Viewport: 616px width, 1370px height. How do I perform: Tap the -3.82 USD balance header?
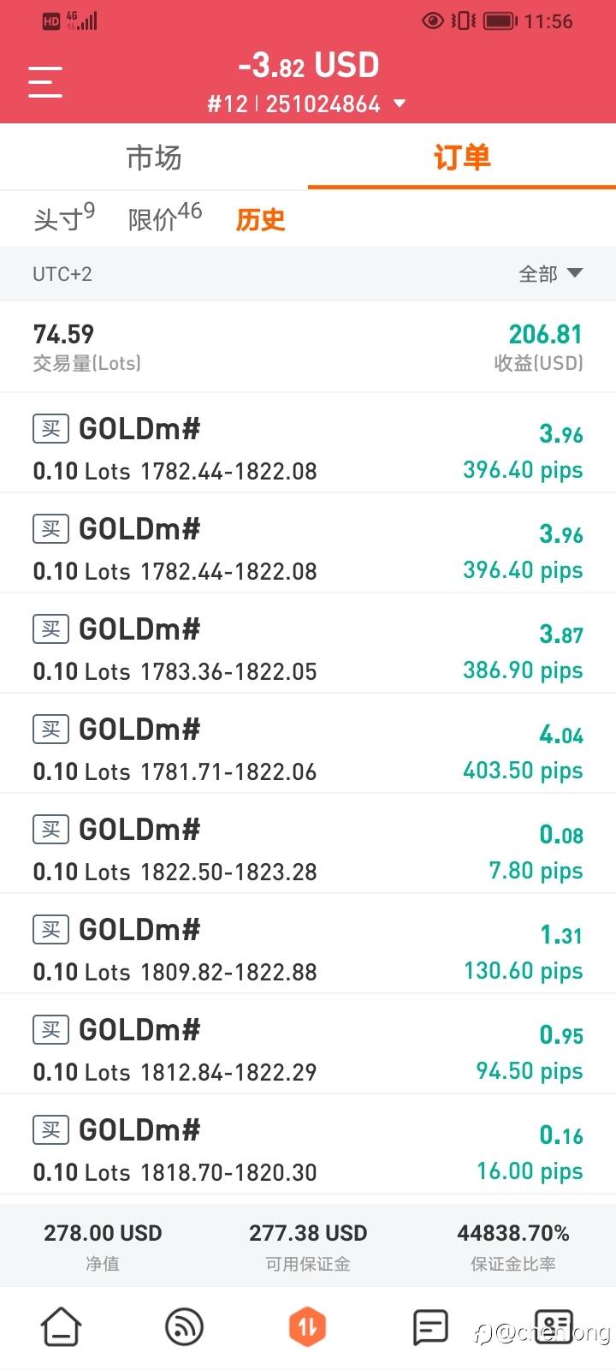308,65
